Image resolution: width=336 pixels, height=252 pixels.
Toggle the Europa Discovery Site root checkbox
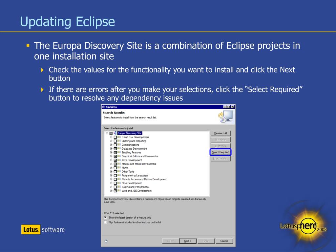coord(111,133)
